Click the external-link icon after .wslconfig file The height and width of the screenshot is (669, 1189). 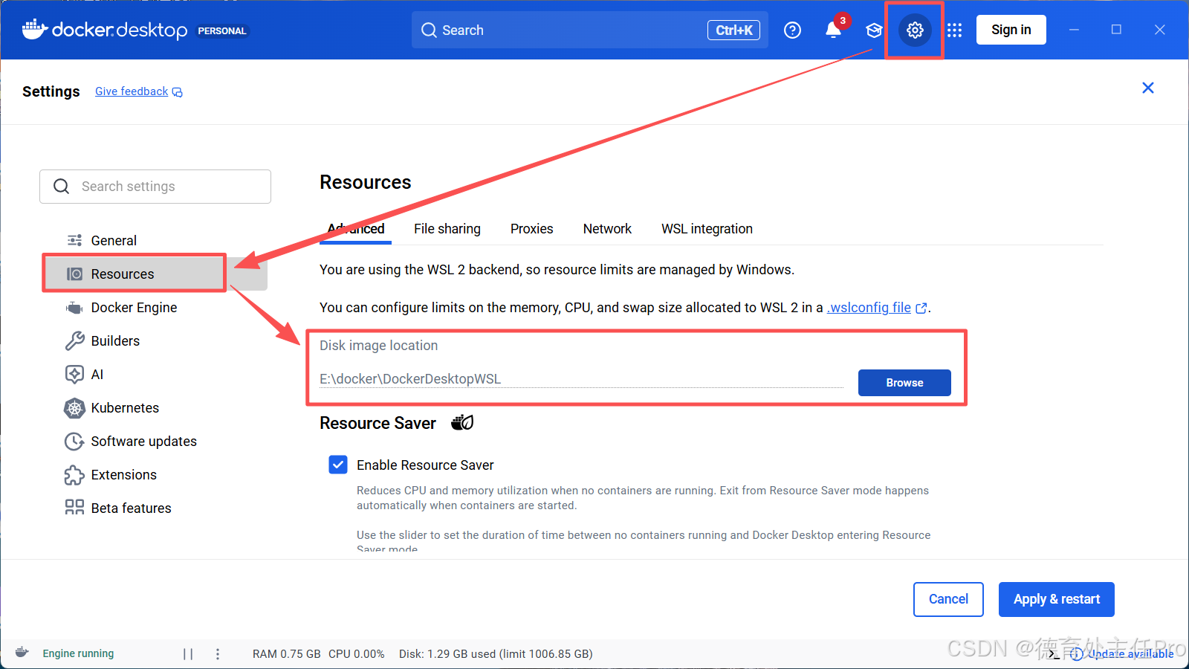click(x=921, y=308)
